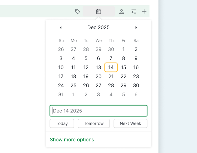Choose December 31 date

coord(61,94)
